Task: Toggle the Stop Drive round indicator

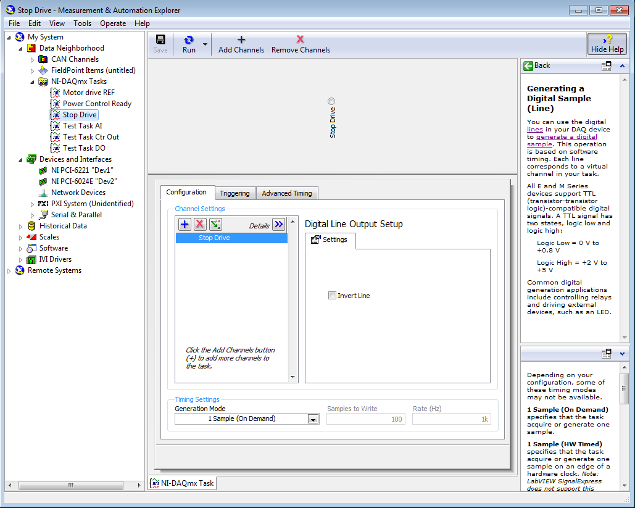Action: (x=331, y=101)
